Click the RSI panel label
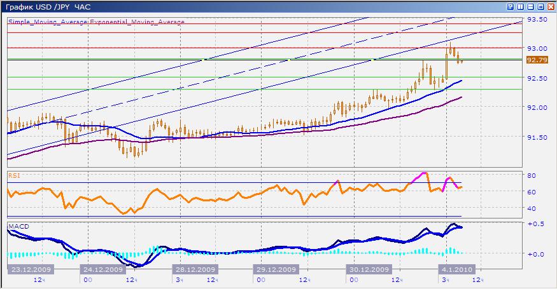This screenshot has width=557, height=289. (14, 175)
